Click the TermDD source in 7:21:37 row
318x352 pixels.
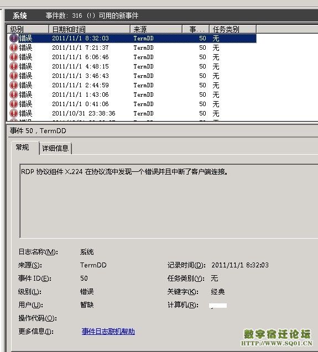point(144,48)
